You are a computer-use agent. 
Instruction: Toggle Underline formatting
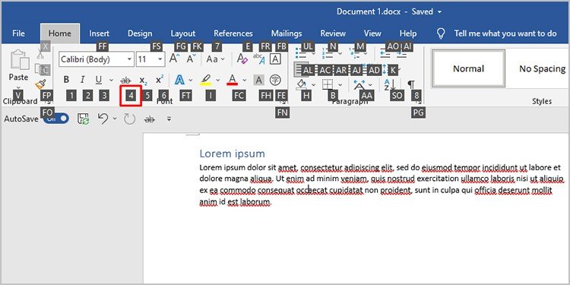tap(99, 80)
